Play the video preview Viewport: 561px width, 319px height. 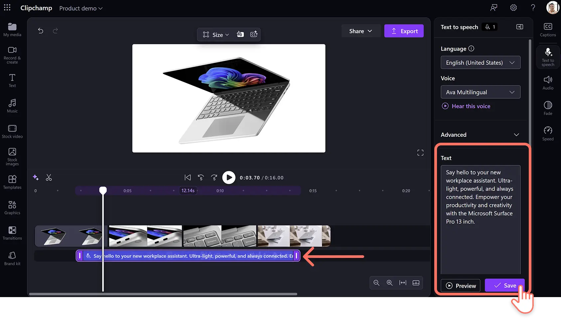coord(229,178)
